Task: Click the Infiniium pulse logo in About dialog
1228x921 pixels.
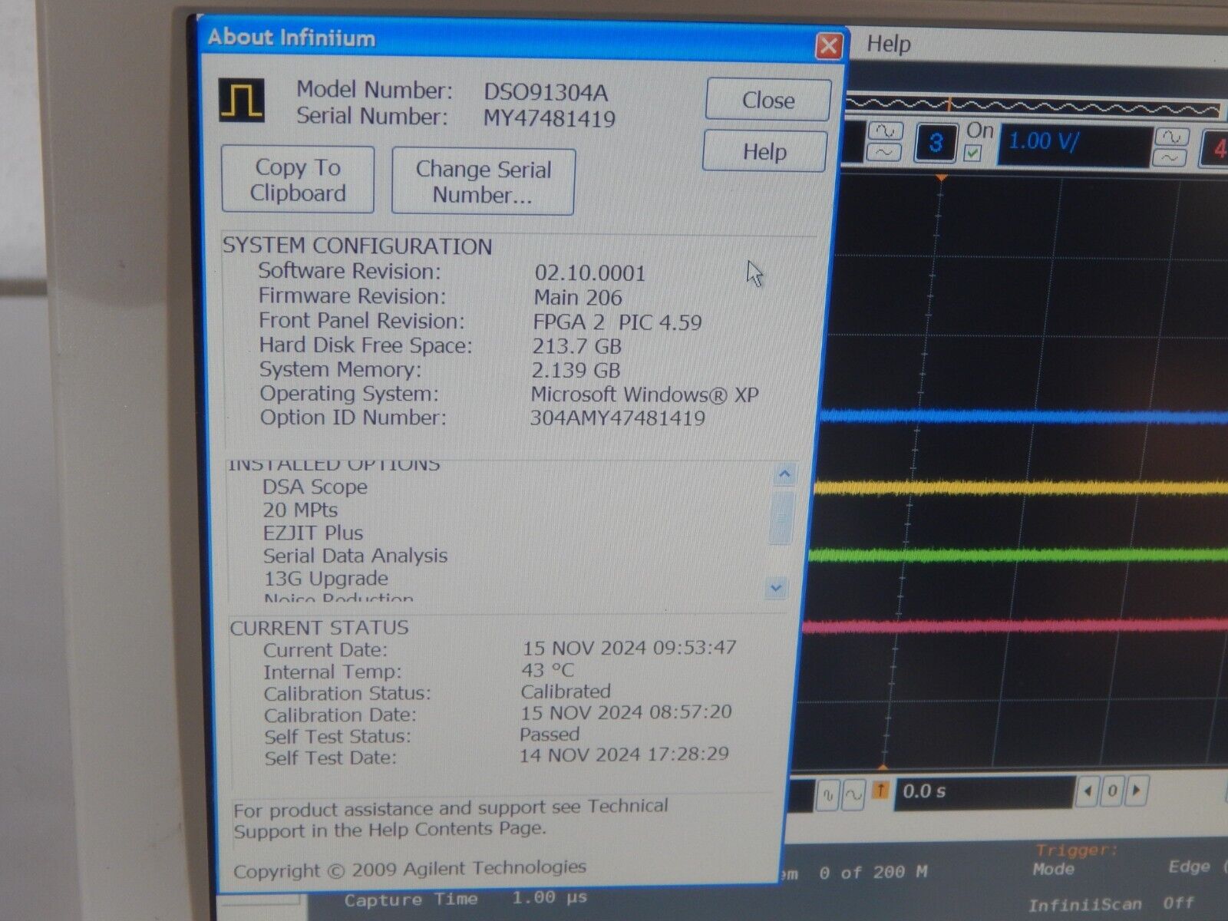Action: point(243,100)
